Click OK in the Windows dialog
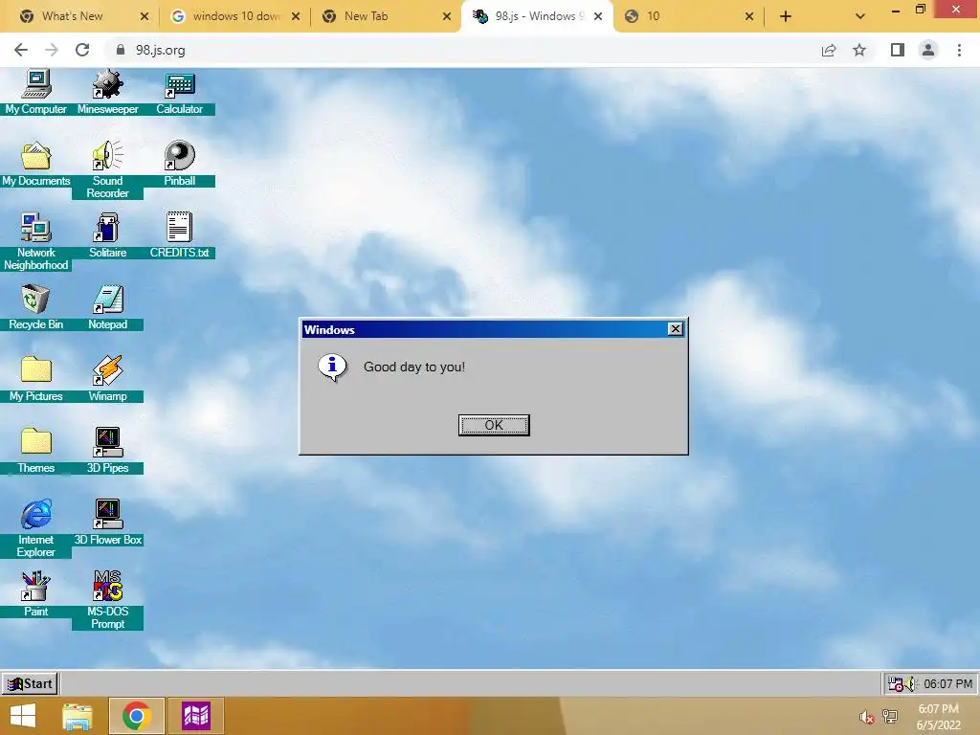This screenshot has height=735, width=980. 494,425
